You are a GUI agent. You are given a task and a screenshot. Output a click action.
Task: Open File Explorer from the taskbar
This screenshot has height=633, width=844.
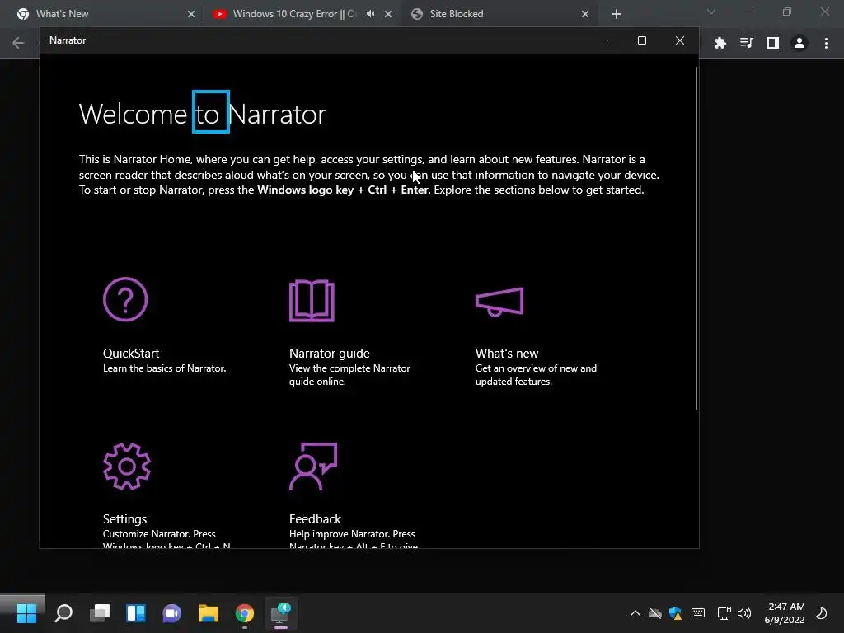[209, 613]
